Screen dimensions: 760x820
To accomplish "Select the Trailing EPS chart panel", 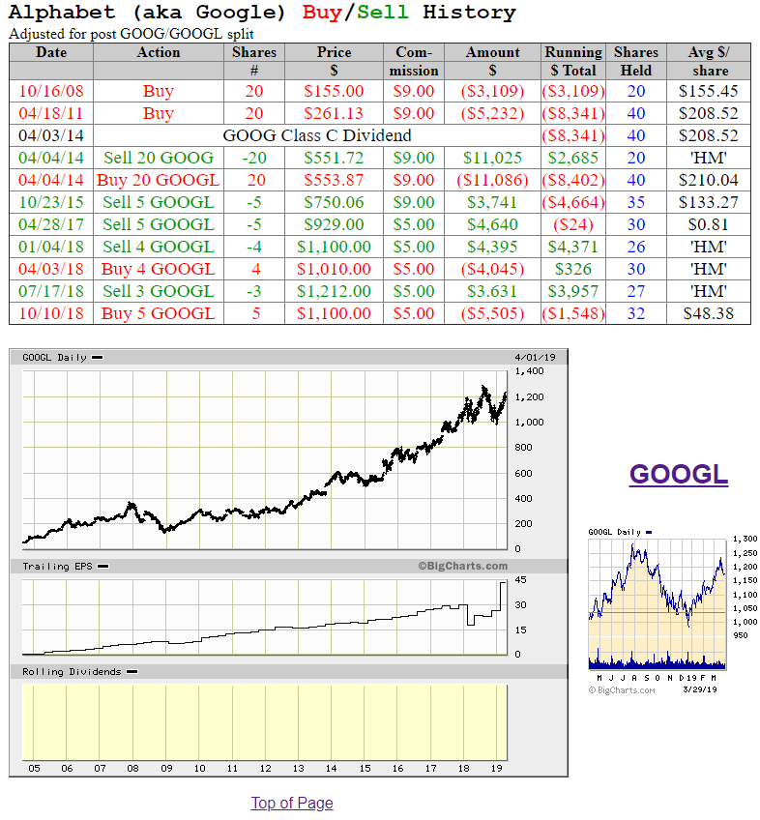I will [x=265, y=617].
